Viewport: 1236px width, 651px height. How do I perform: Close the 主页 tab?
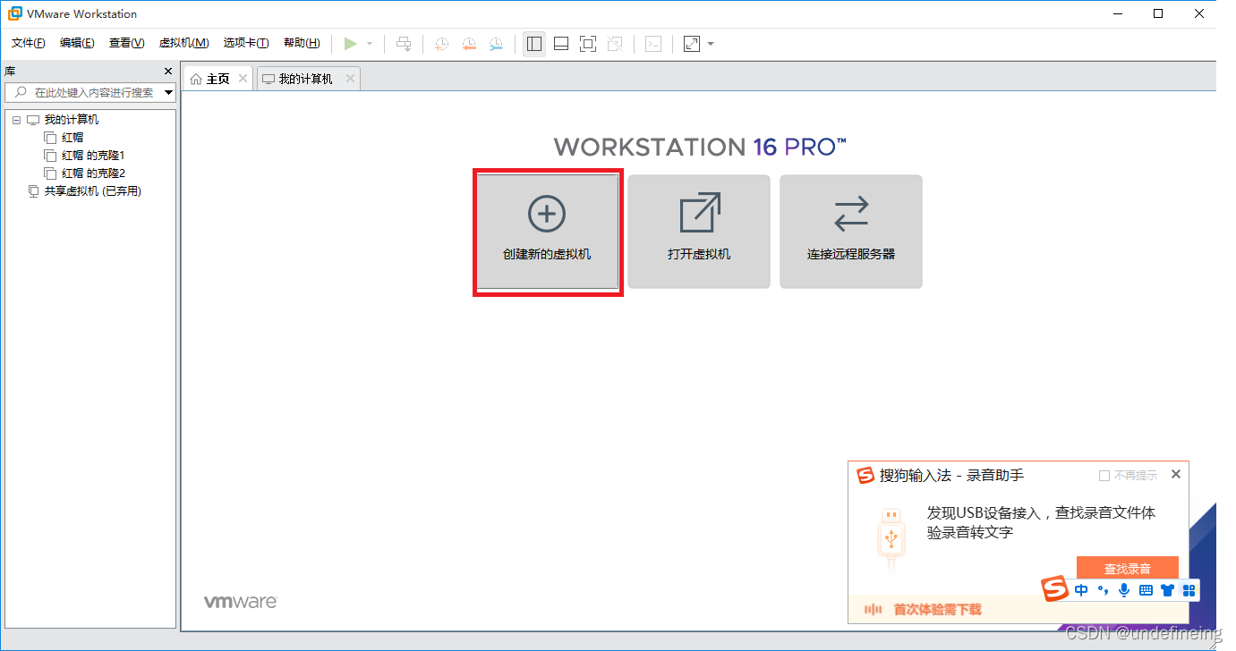[x=243, y=79]
